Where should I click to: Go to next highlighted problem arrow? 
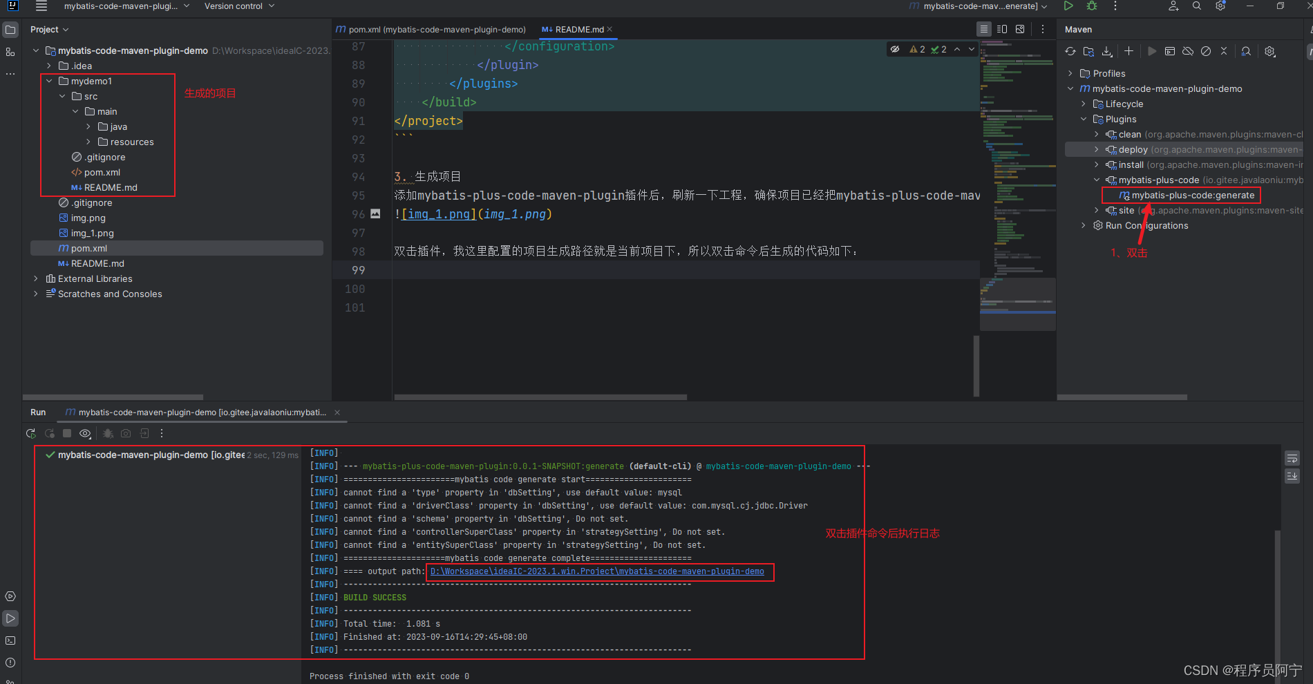coord(972,49)
